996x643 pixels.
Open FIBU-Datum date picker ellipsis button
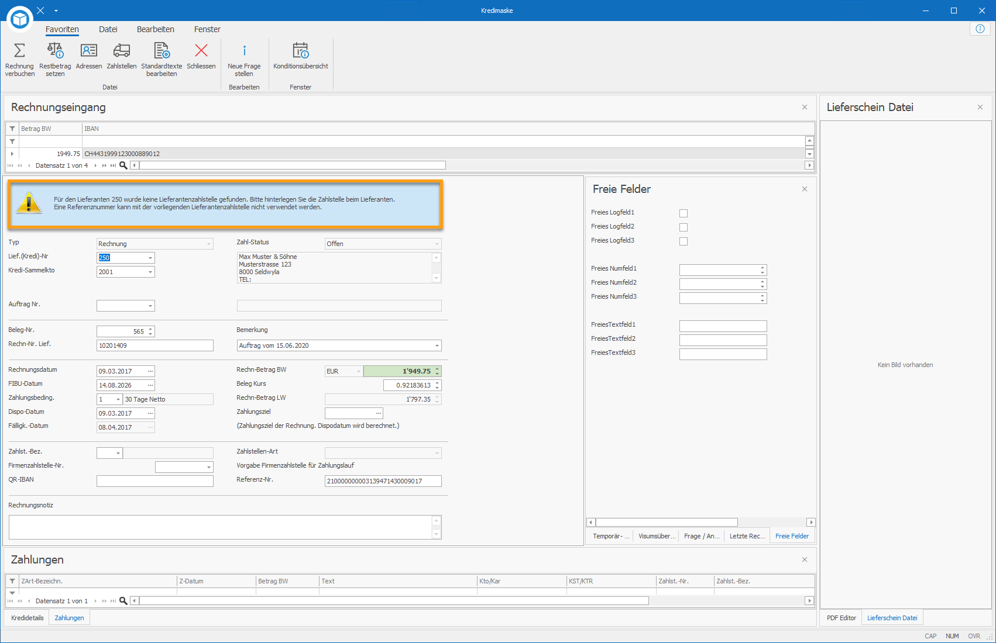click(x=150, y=385)
